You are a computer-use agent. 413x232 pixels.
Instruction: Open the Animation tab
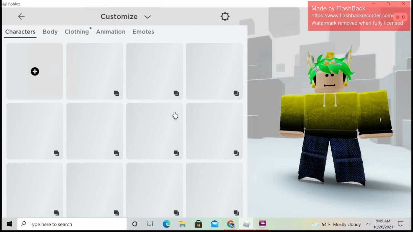coord(111,32)
